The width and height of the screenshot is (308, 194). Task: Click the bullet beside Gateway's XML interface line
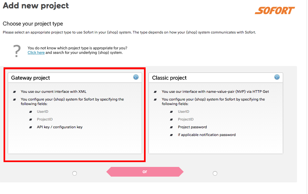(x=15, y=92)
